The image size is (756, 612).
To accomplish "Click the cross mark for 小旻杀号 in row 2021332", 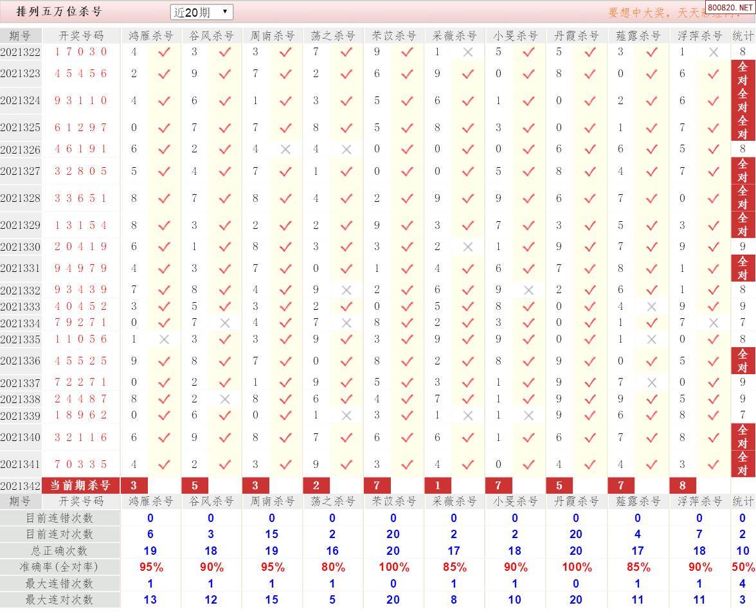I will click(528, 291).
